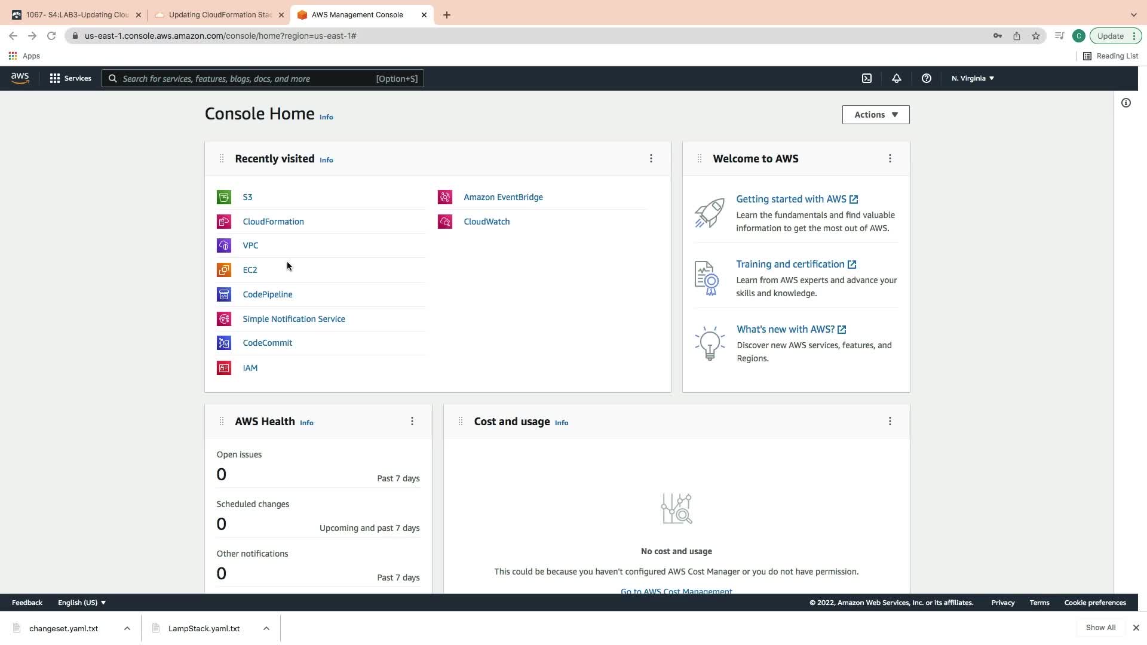Open Recently visited widget options menu
The width and height of the screenshot is (1147, 645).
(651, 158)
